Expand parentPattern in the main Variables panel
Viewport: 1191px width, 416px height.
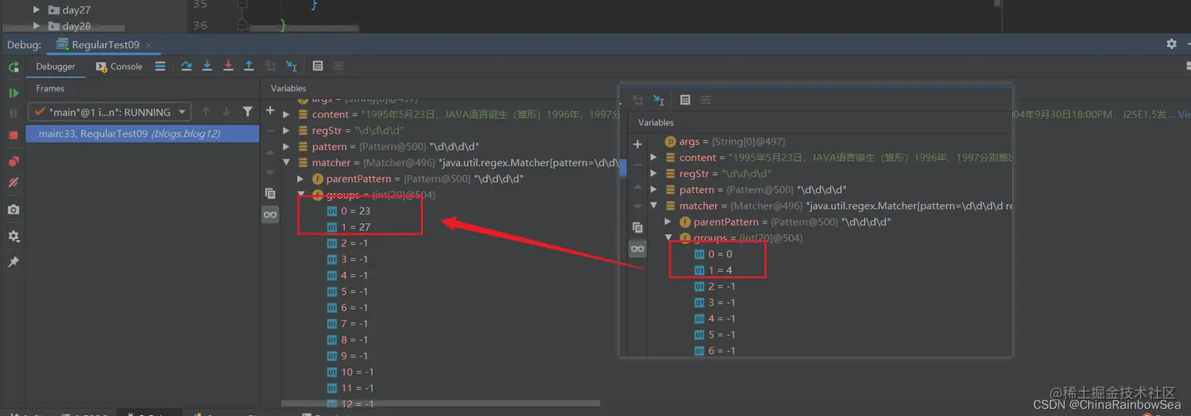tap(301, 179)
